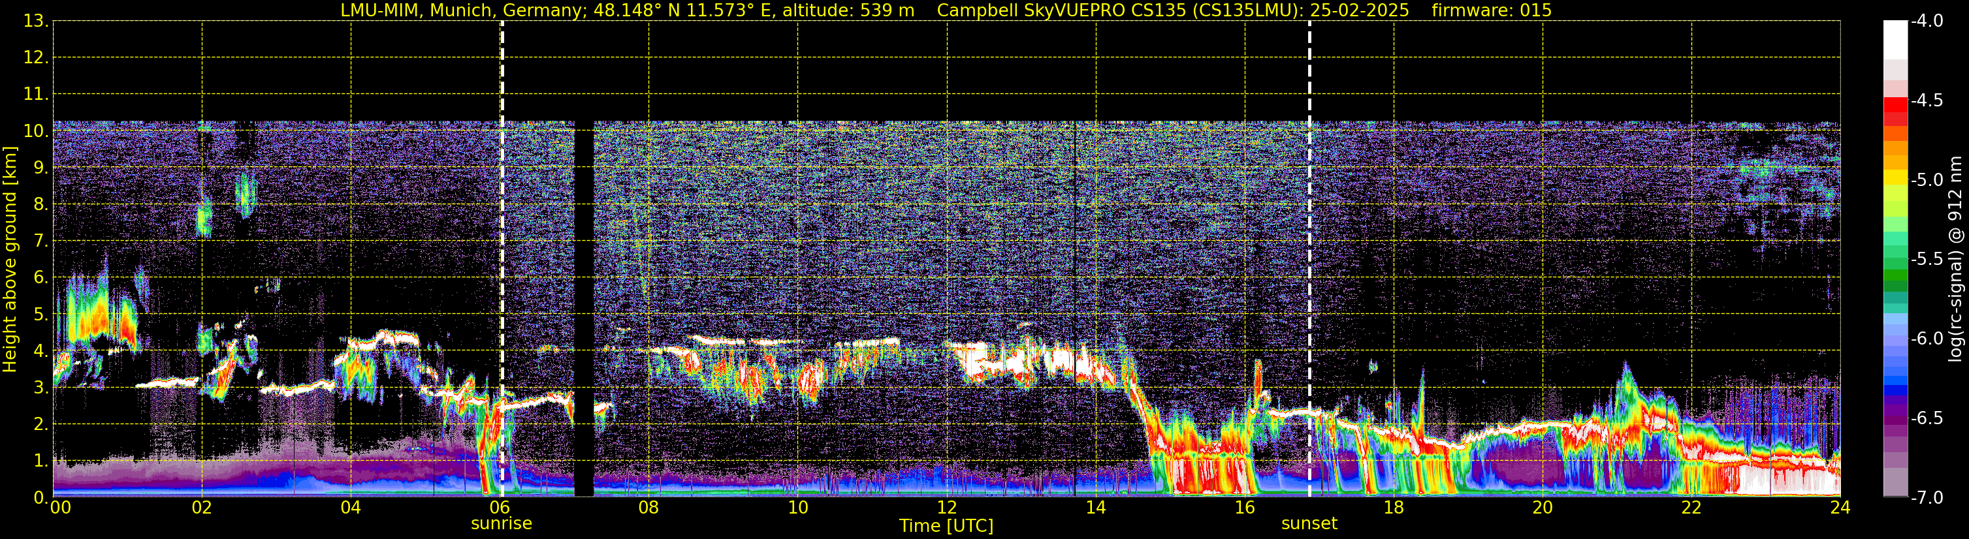Select the 'sunrise' label below the axis

[x=502, y=524]
